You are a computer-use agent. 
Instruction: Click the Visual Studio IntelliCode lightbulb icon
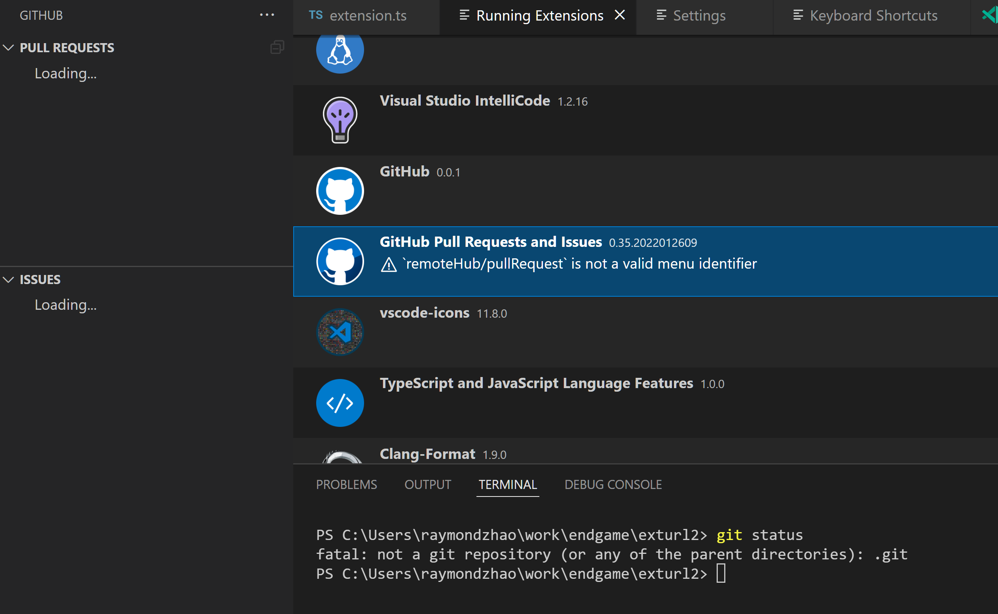click(x=340, y=120)
